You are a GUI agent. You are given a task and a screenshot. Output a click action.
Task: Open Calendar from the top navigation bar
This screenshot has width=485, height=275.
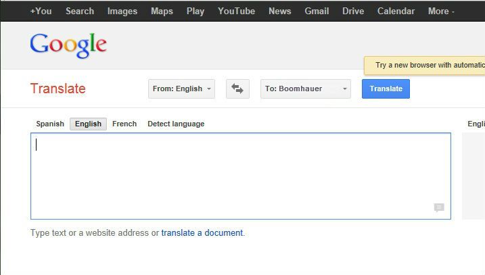click(x=396, y=11)
